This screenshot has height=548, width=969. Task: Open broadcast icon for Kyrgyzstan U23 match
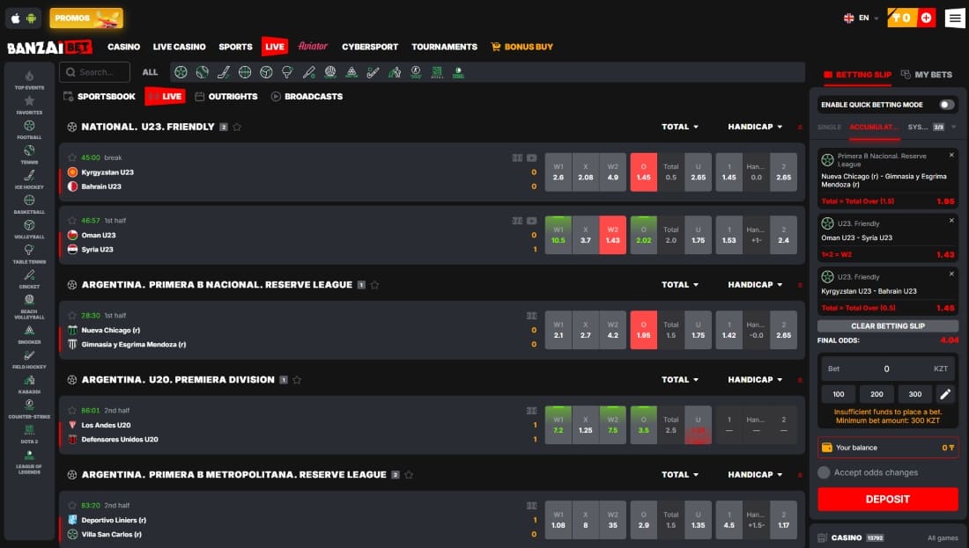[531, 158]
